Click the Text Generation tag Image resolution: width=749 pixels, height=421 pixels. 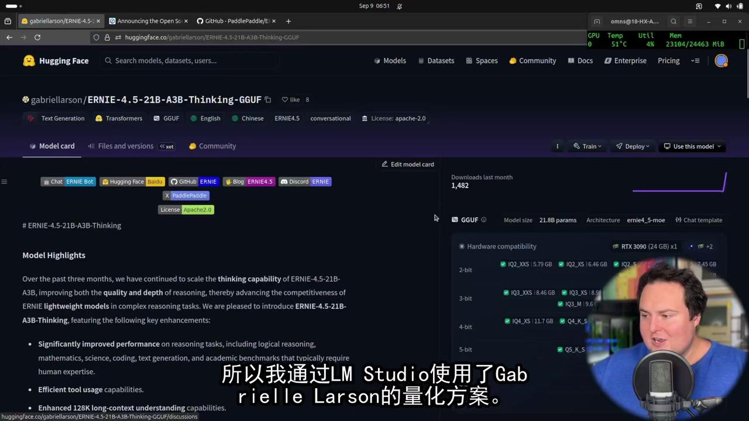point(56,118)
